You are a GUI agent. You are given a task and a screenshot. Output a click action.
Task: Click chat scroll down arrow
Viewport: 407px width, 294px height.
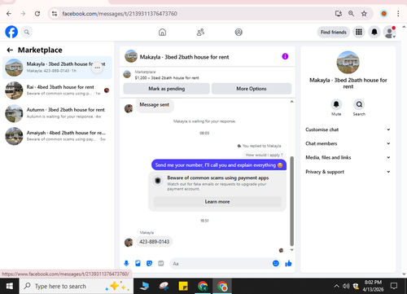point(292,250)
